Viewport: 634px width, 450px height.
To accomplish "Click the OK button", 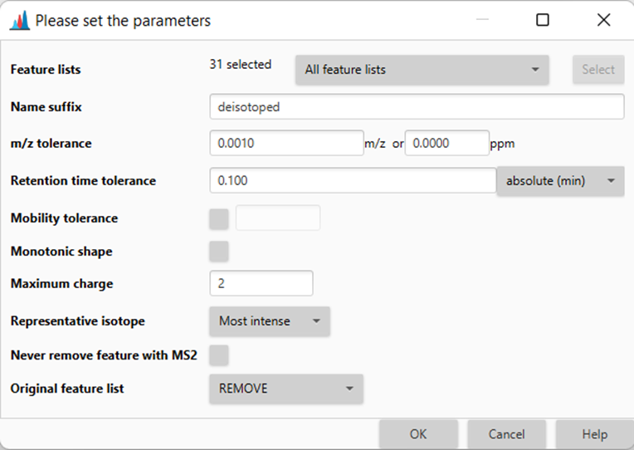I will coord(418,434).
